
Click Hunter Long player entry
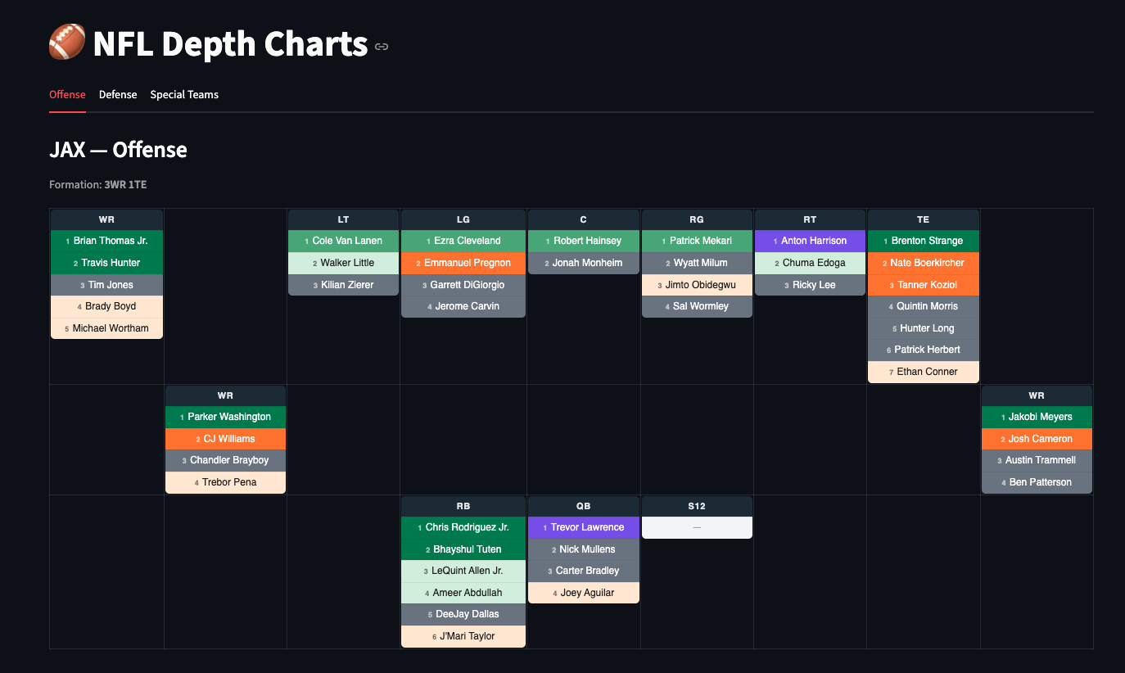(x=924, y=328)
